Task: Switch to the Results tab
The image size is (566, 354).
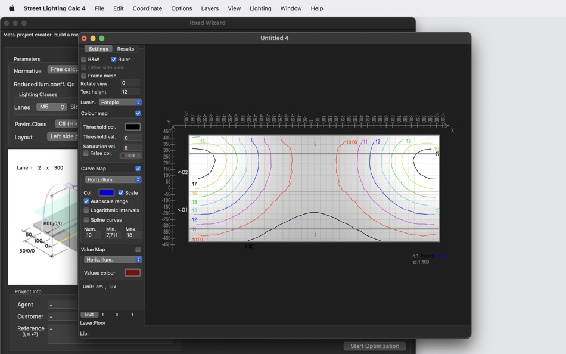Action: coord(126,49)
